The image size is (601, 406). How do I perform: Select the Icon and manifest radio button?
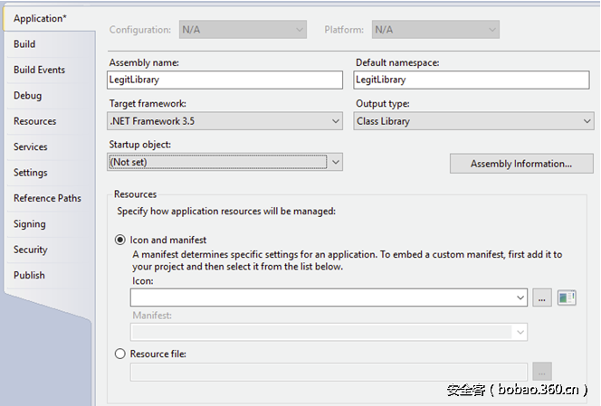(120, 240)
